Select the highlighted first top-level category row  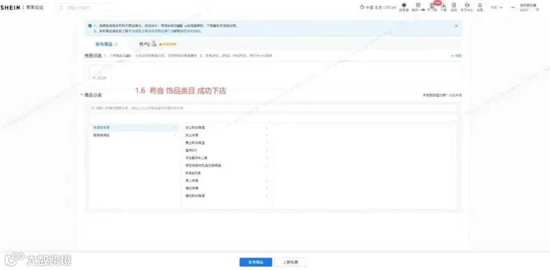coord(135,128)
